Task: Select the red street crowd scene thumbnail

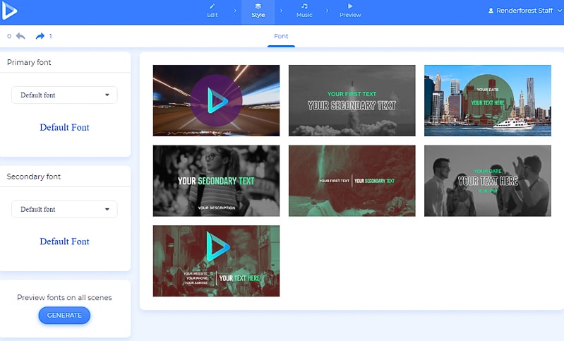Action: (216, 261)
